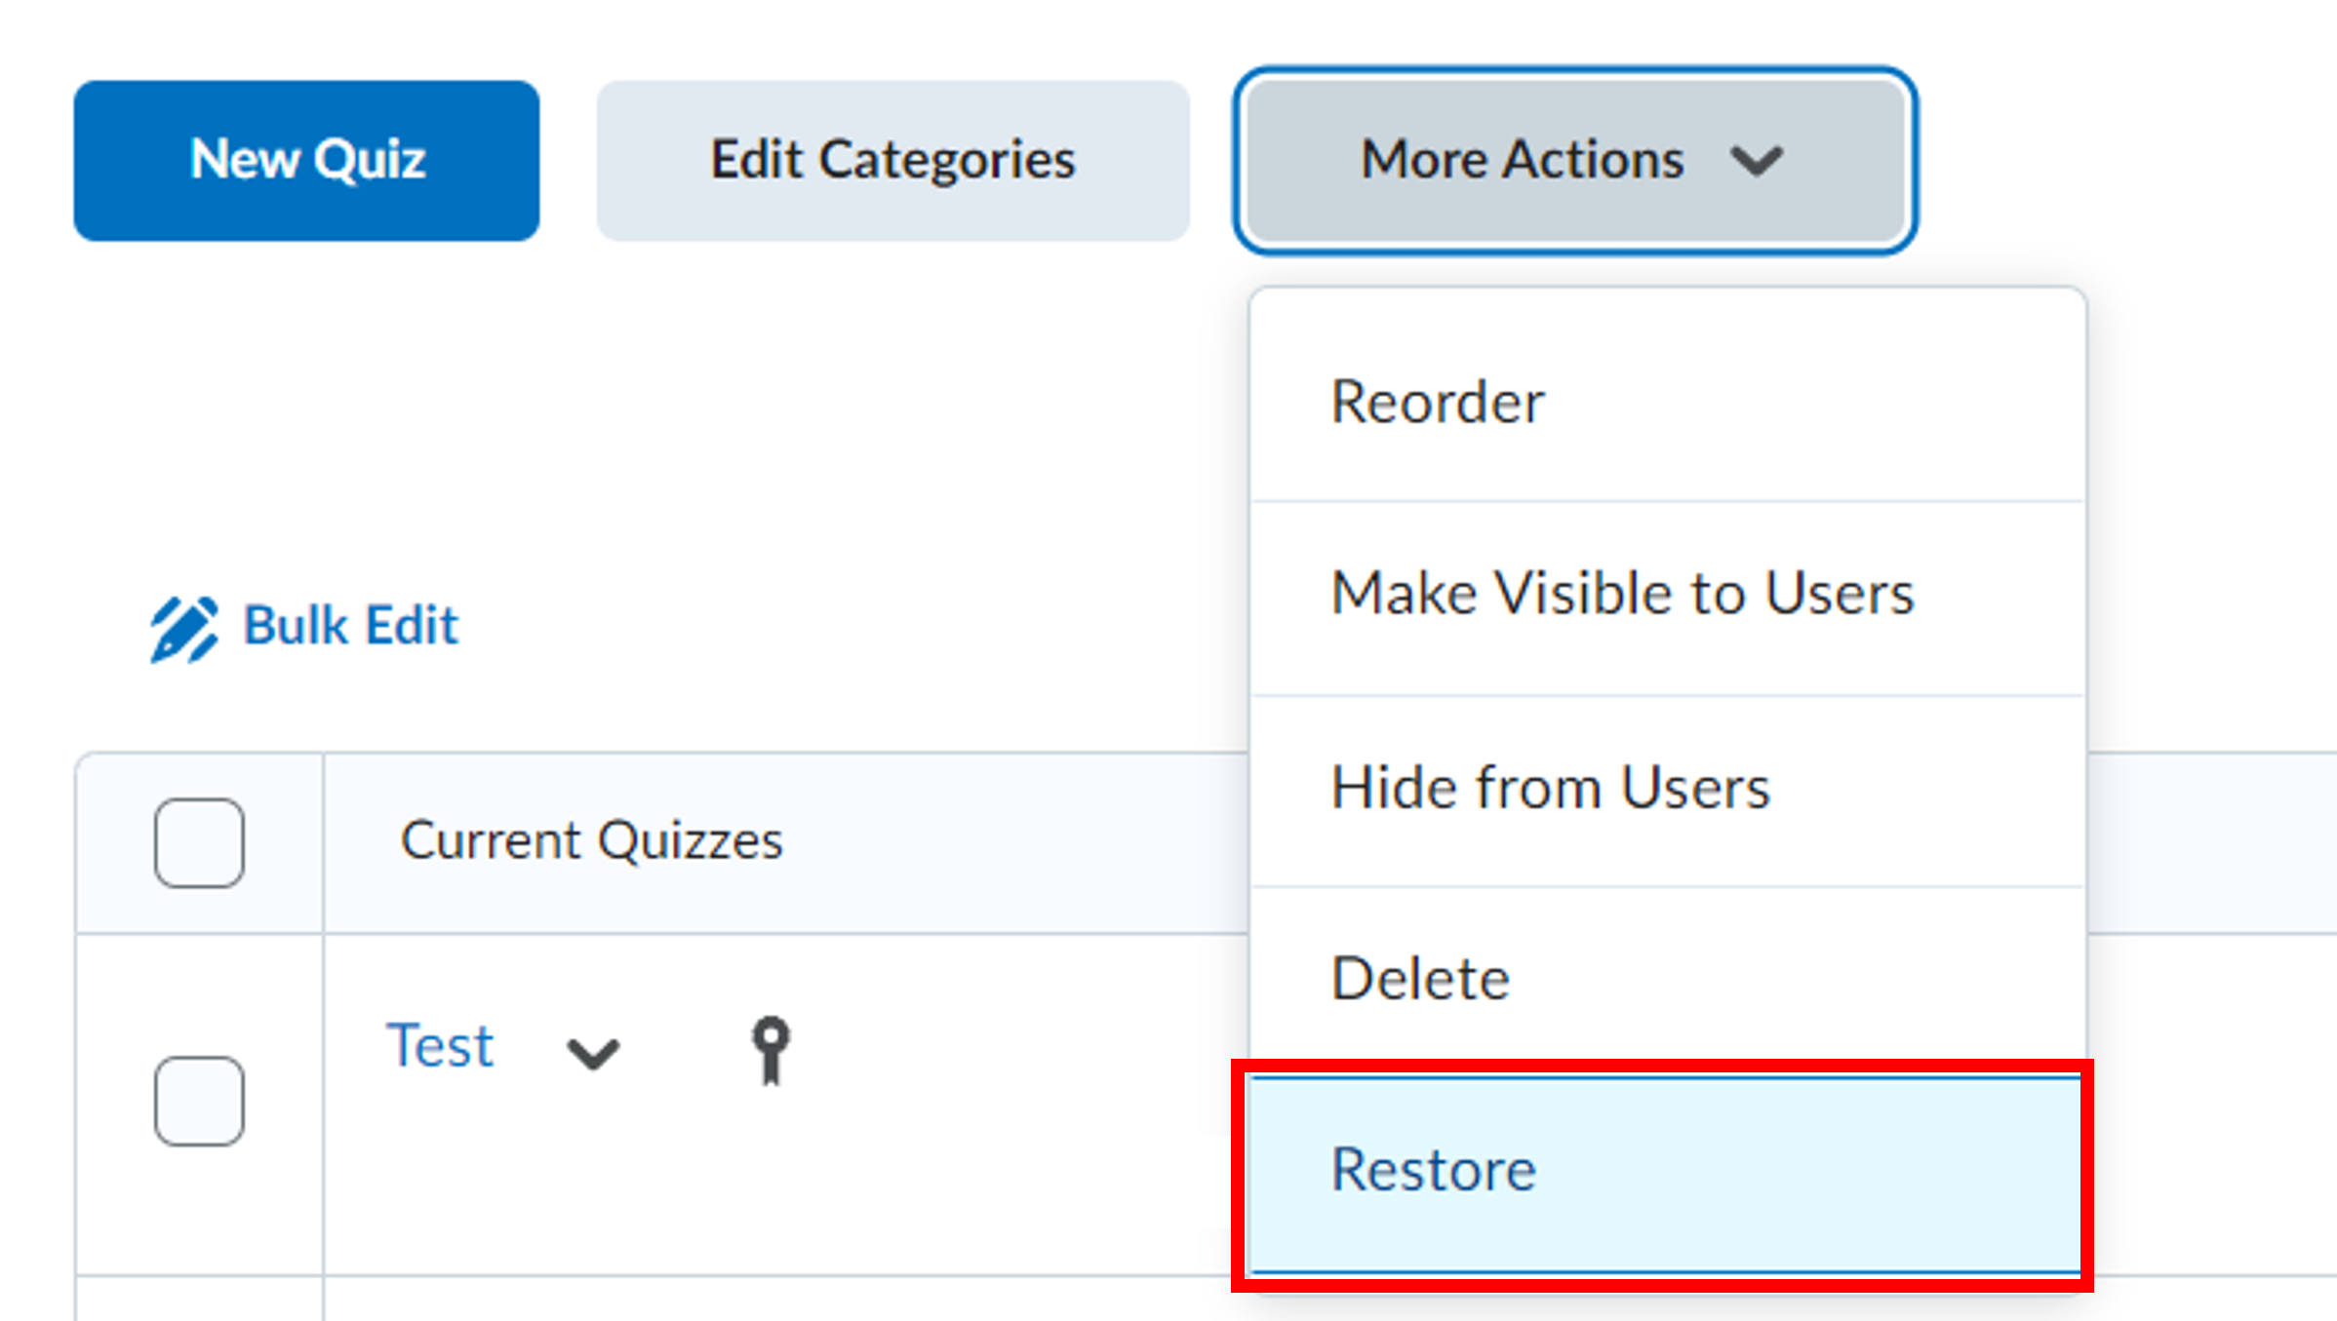
Task: Choose Reorder from the More Actions menu
Action: pos(1438,402)
